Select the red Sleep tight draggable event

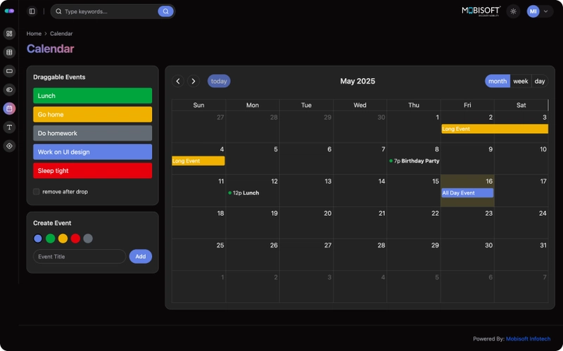[x=93, y=170]
